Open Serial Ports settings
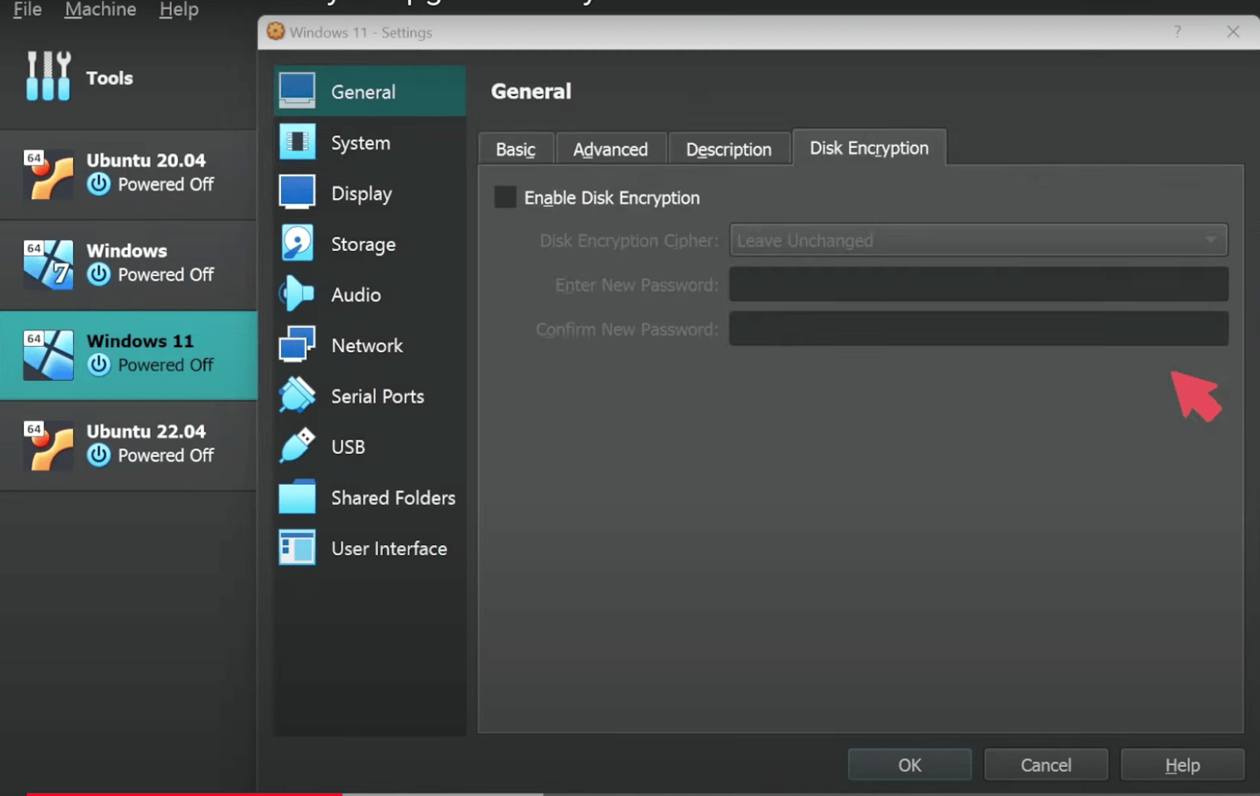This screenshot has height=796, width=1260. [x=296, y=395]
